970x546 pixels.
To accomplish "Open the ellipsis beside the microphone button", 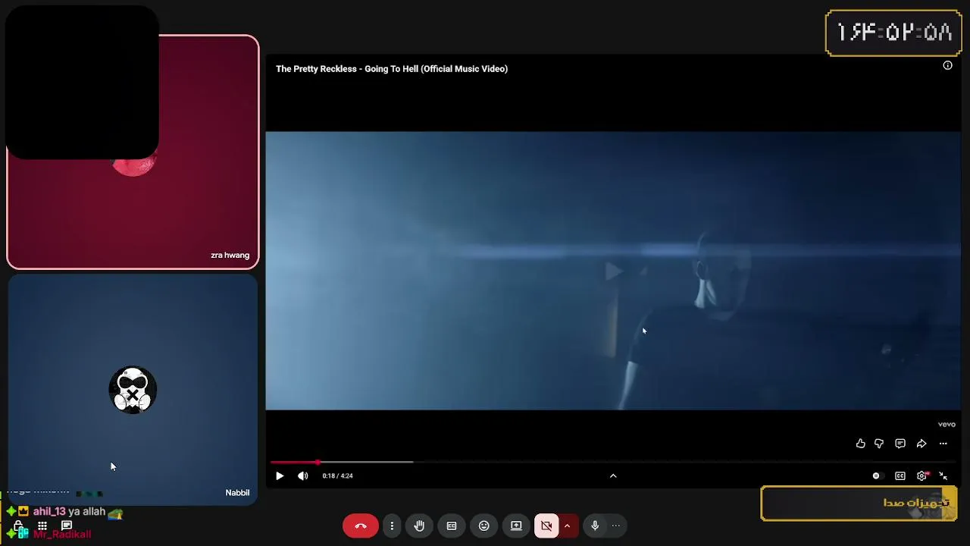I will coord(616,526).
